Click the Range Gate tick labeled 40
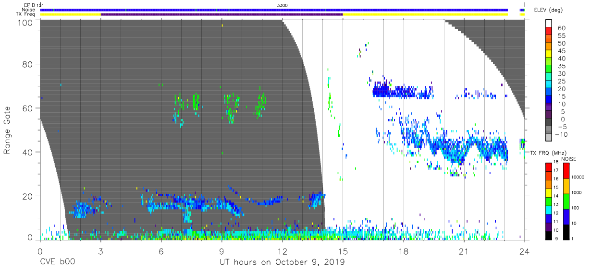This screenshot has width=590, height=272. click(x=28, y=152)
